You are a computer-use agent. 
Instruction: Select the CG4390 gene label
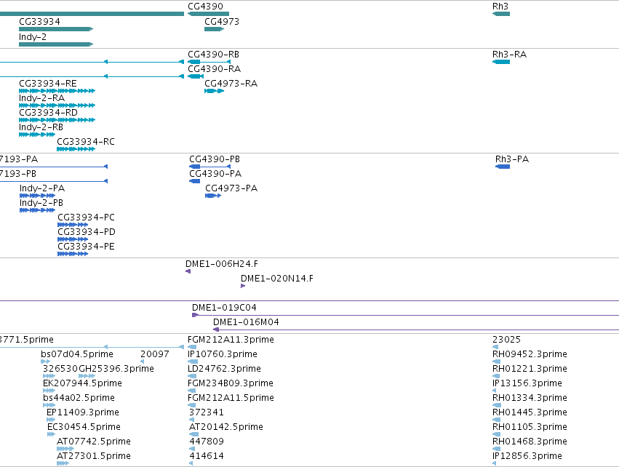click(x=205, y=7)
